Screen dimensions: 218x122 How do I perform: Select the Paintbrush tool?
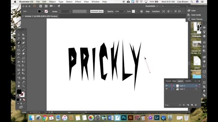23,50
